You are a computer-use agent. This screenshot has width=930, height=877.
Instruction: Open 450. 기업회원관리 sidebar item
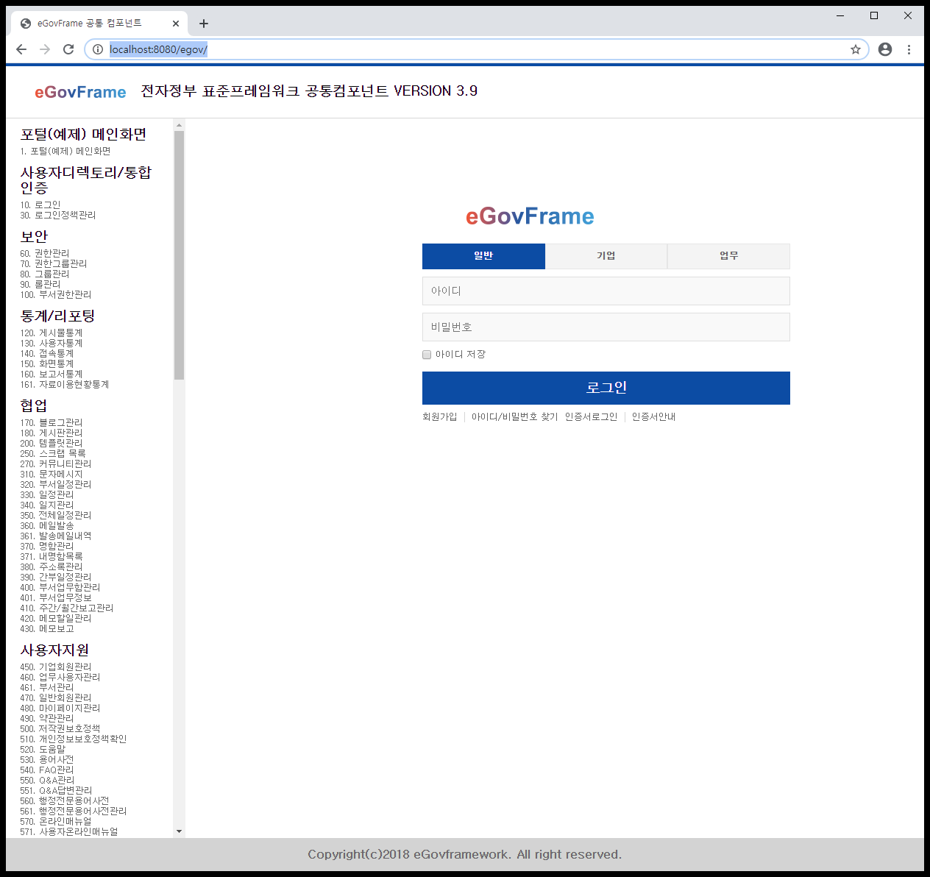tap(56, 667)
